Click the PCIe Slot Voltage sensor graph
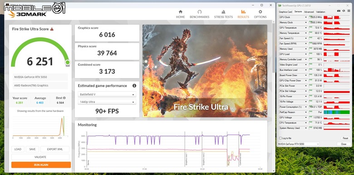 tap(337, 91)
